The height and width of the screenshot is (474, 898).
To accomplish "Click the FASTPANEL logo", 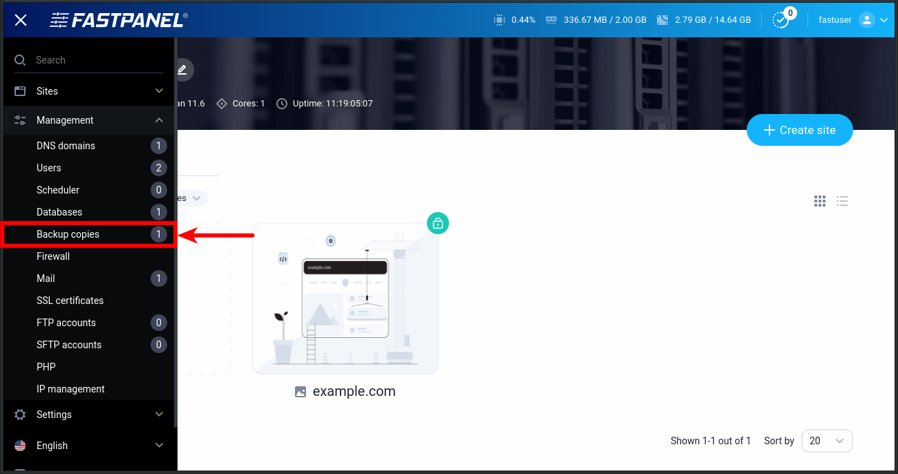I will coord(119,20).
